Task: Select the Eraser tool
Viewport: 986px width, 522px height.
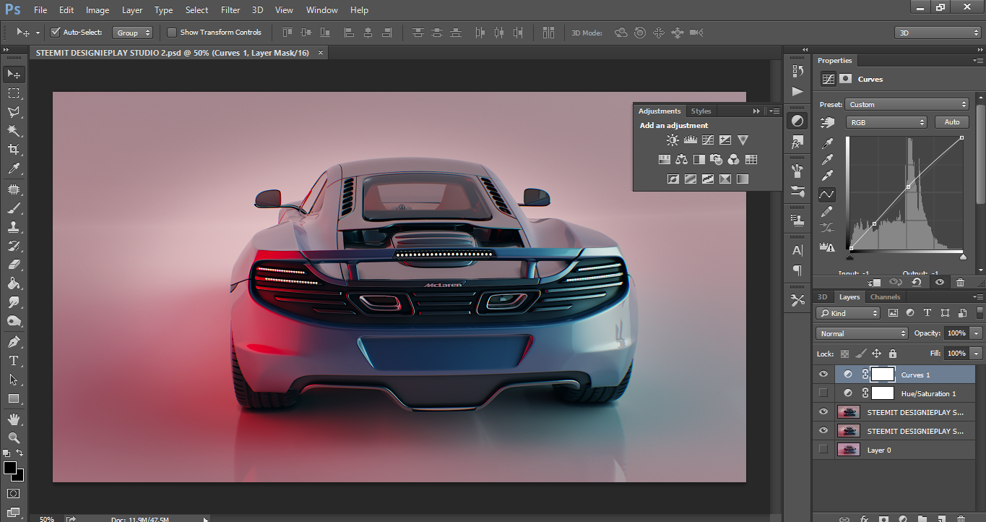Action: tap(14, 265)
